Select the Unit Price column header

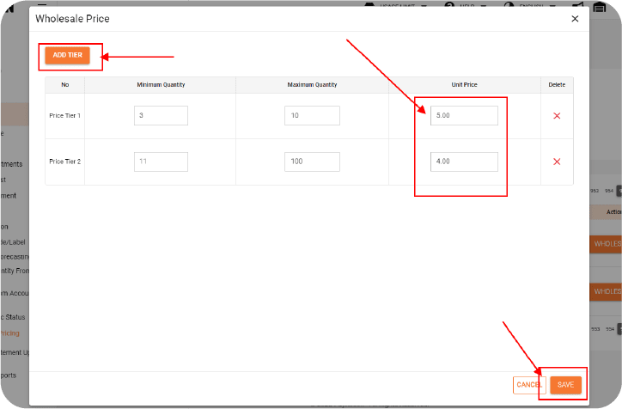click(464, 85)
